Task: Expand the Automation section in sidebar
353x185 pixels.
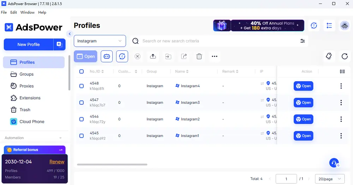Action: tap(60, 138)
